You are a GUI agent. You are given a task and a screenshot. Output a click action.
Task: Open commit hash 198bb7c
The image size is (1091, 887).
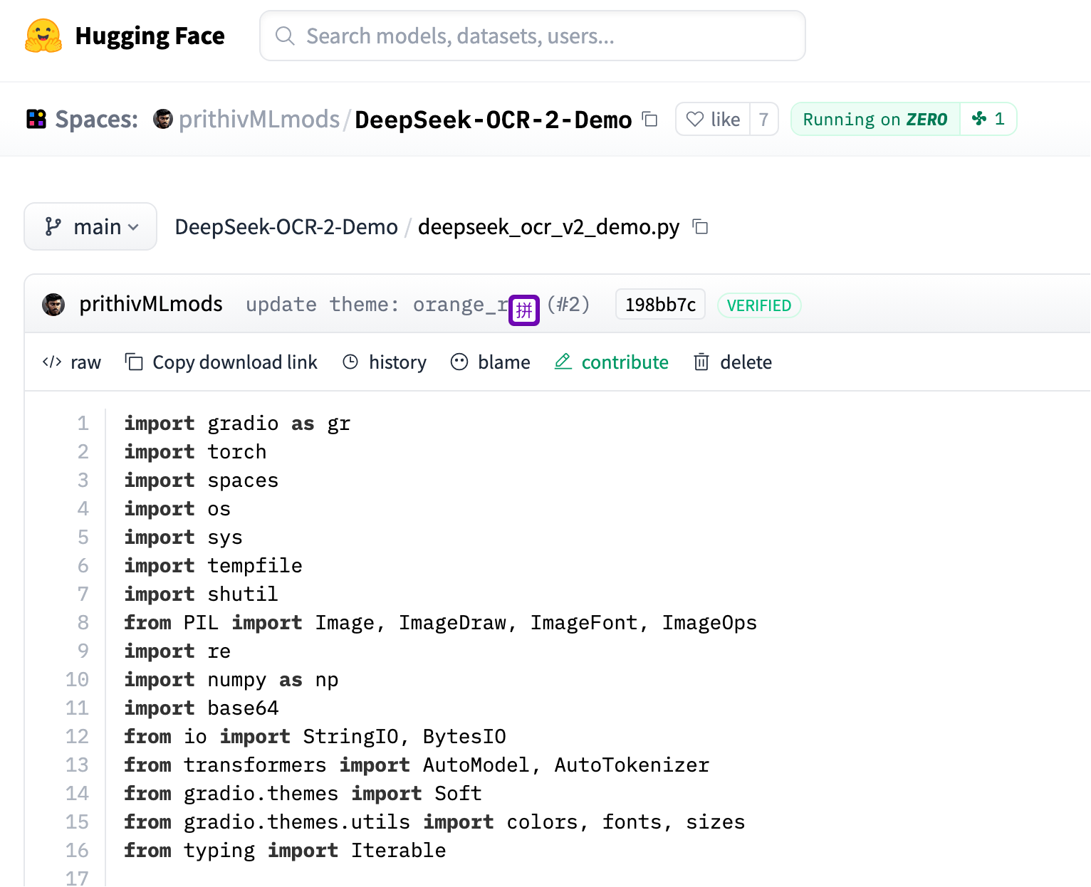(660, 305)
